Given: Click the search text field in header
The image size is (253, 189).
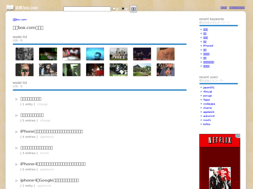Looking at the screenshot, I should tap(87, 9).
